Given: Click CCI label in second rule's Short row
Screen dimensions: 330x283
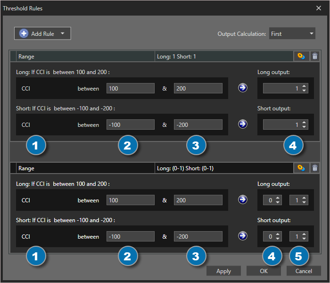Looking at the screenshot, I should tap(26, 237).
